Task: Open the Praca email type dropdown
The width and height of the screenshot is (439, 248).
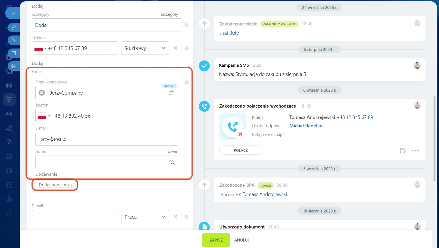Action: [145, 217]
